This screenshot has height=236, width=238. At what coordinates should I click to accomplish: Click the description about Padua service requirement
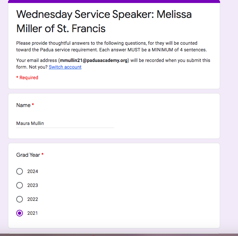click(x=111, y=46)
